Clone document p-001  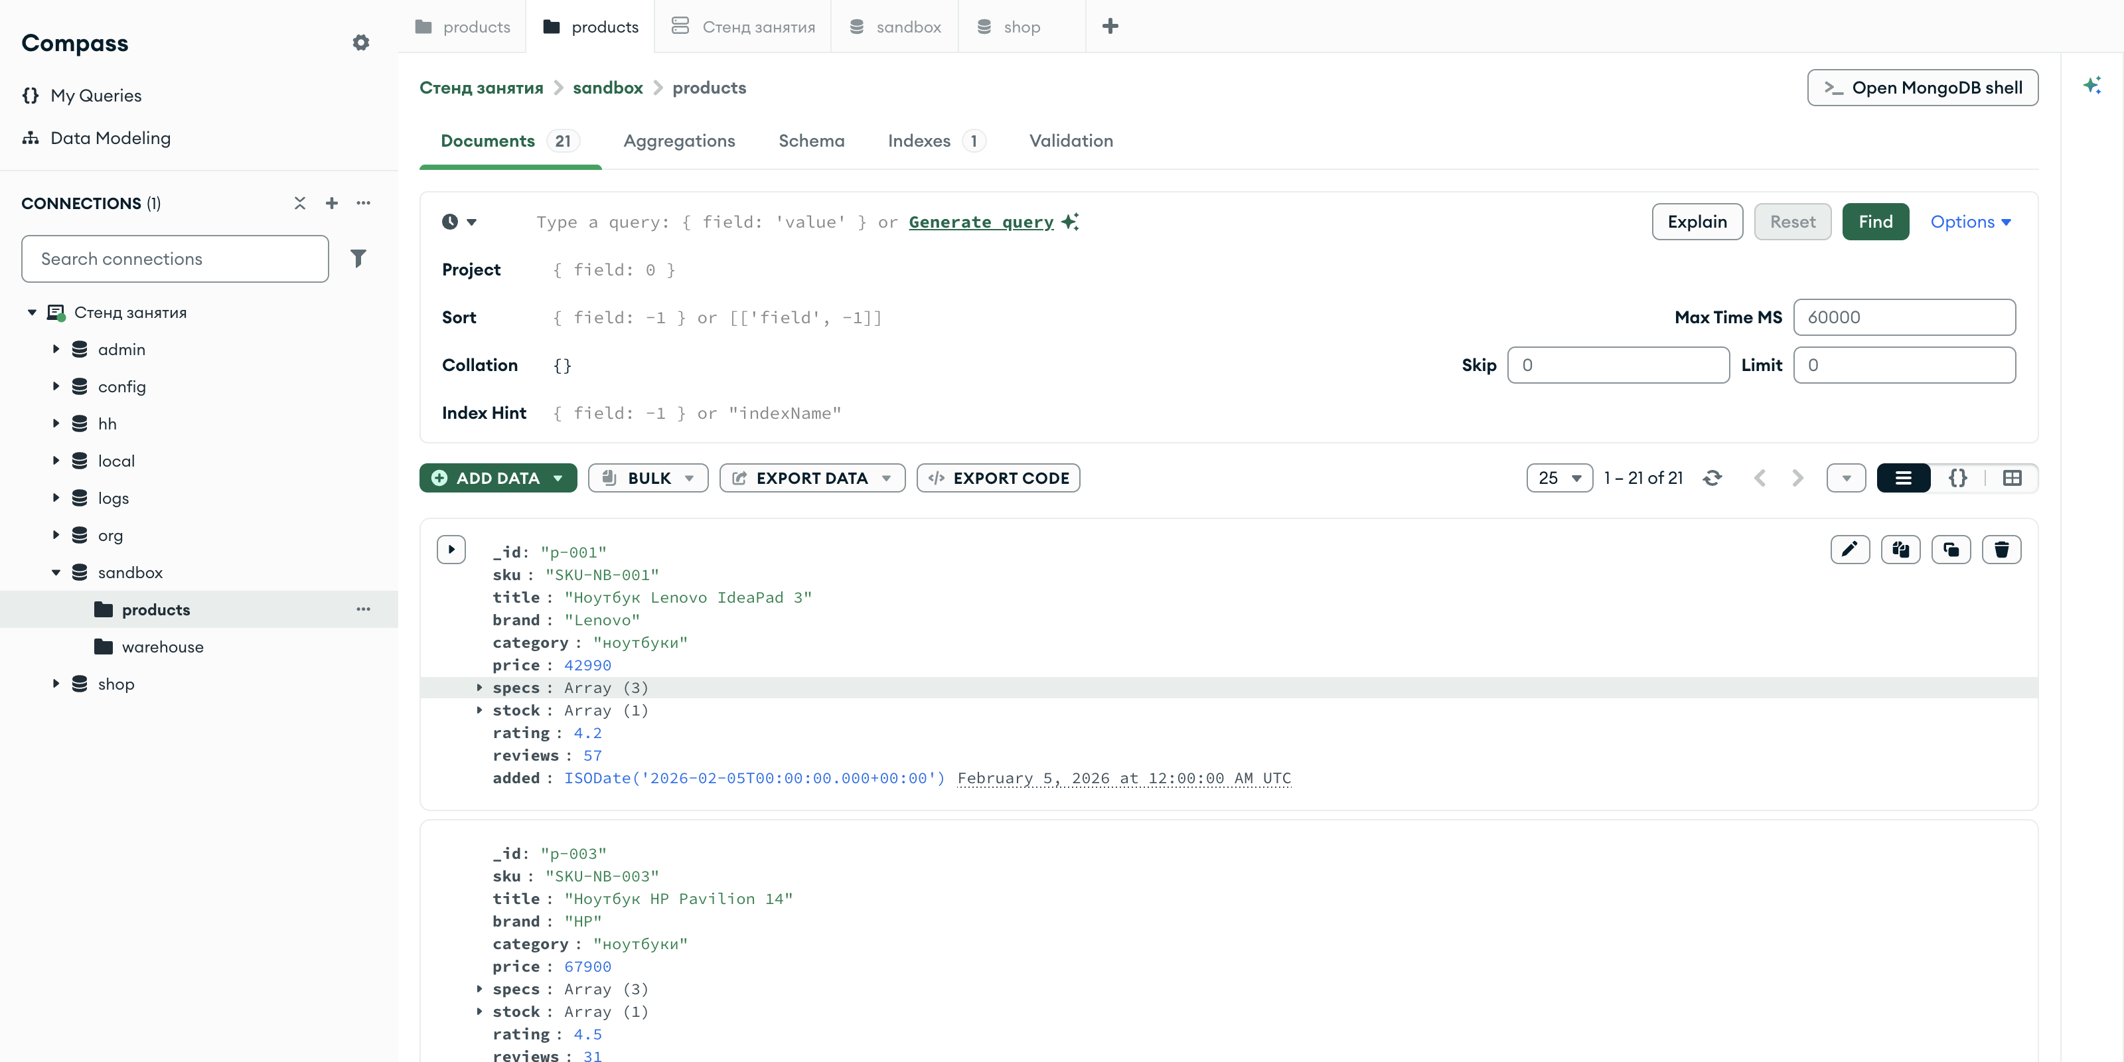[1951, 550]
